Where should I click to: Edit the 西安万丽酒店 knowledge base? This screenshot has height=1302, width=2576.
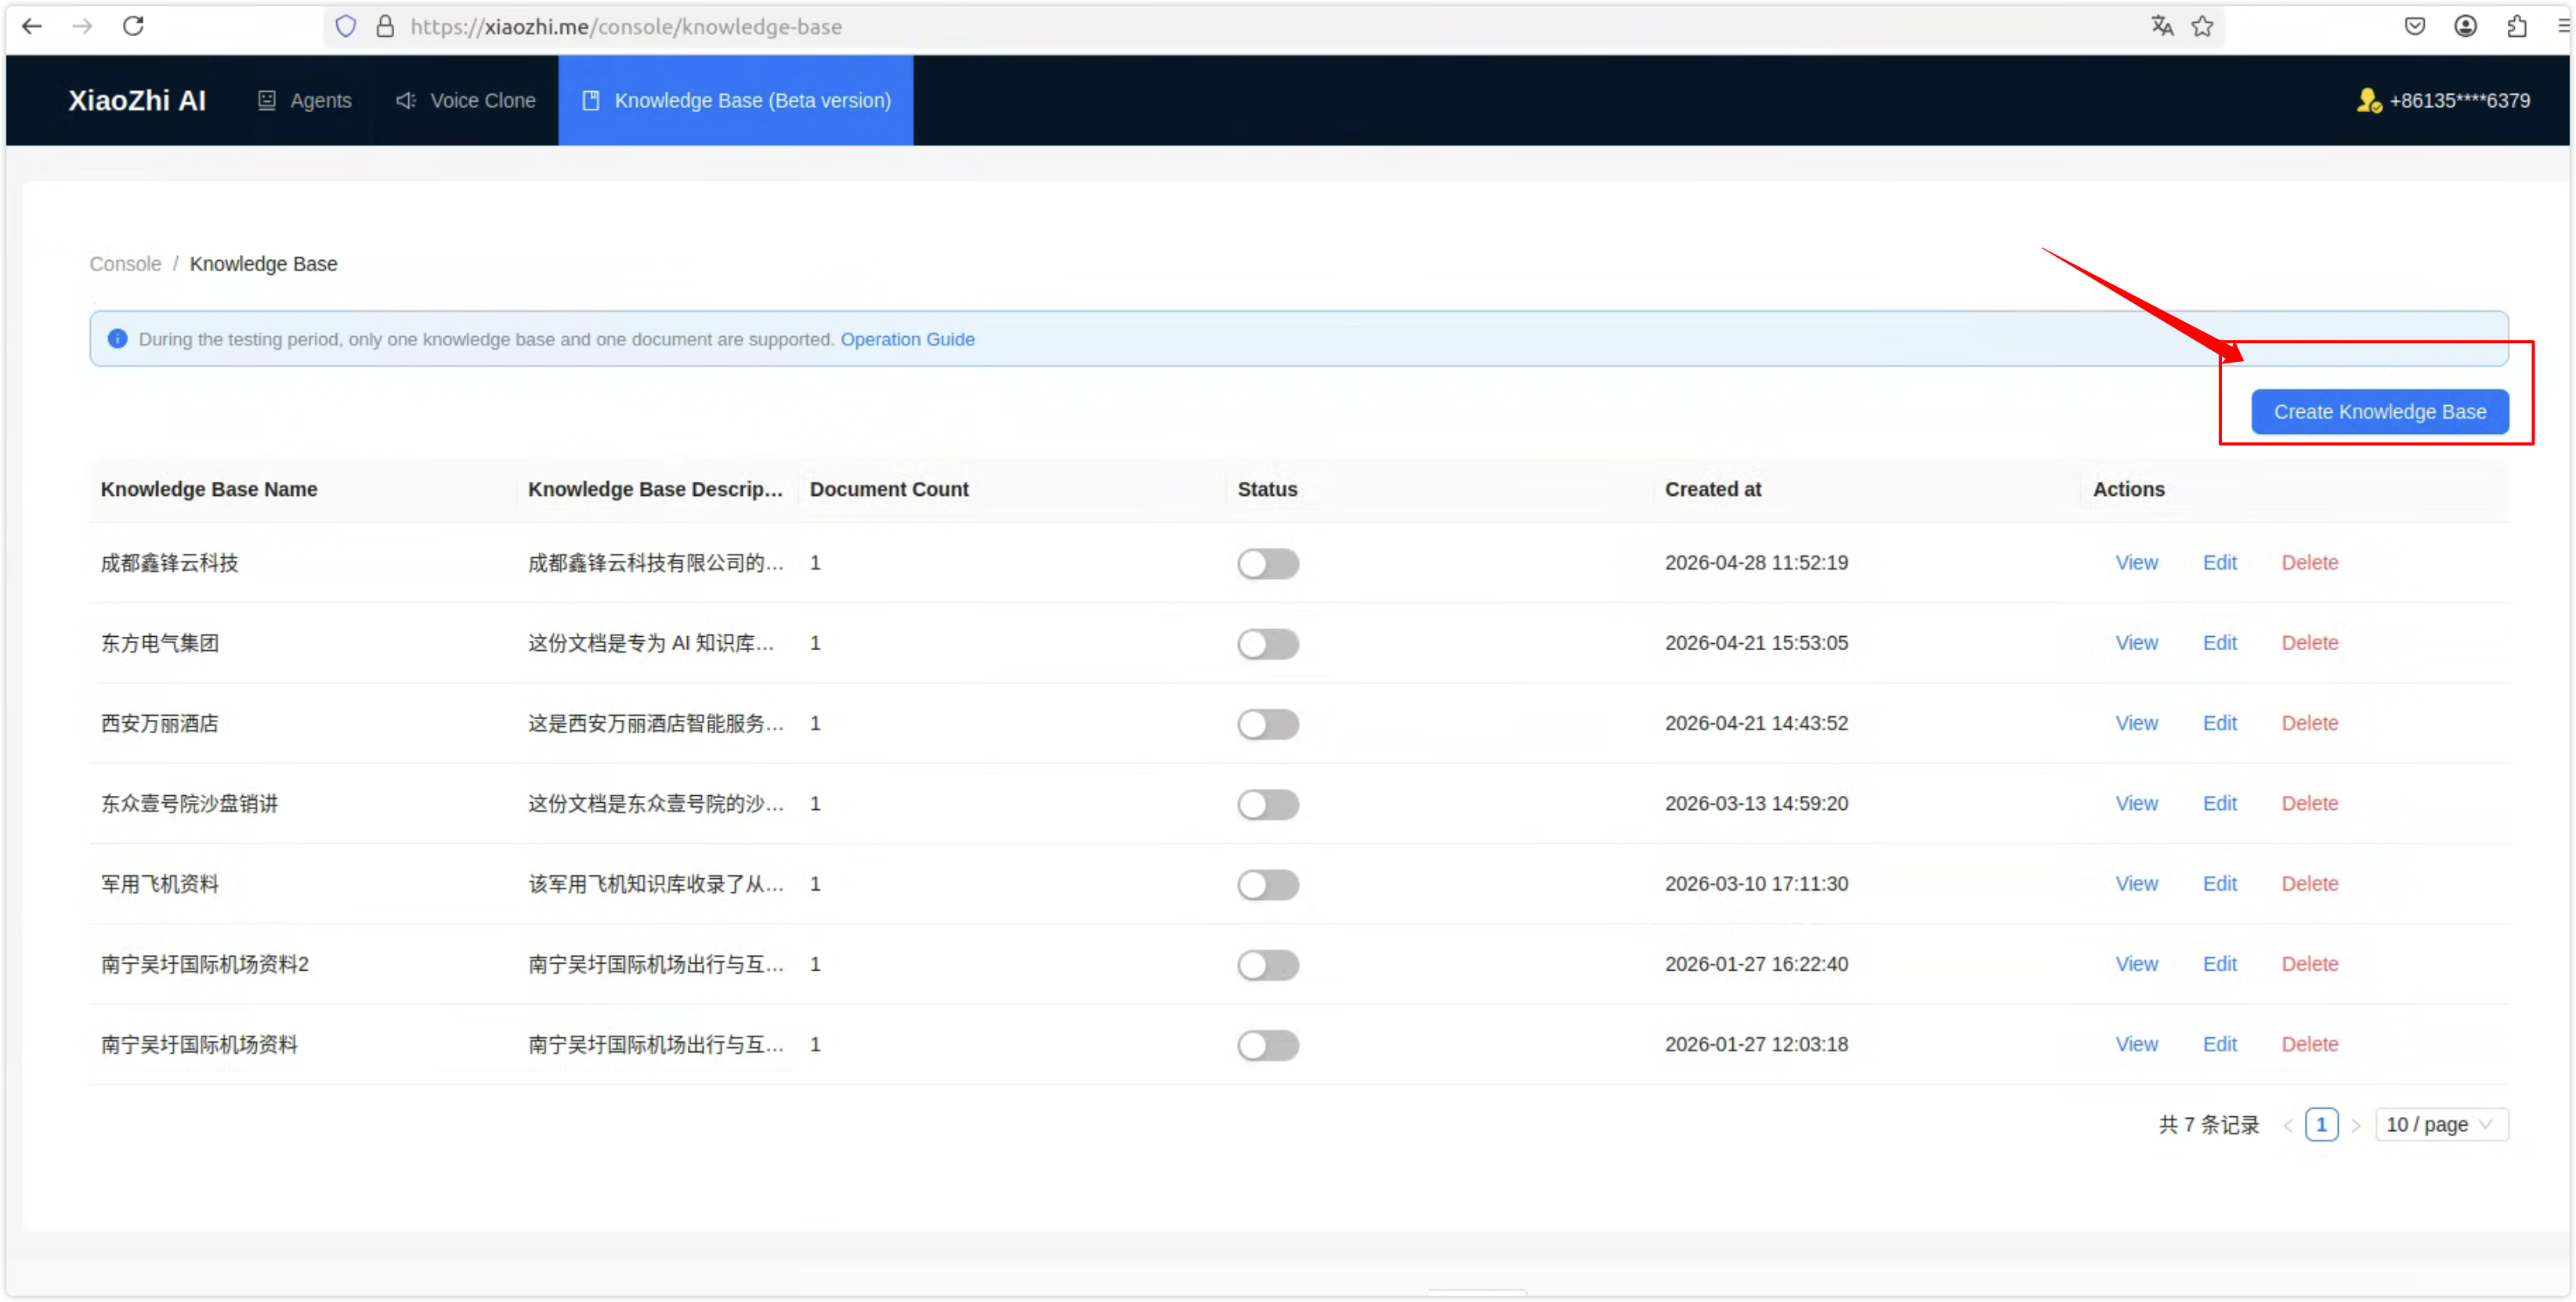point(2219,723)
